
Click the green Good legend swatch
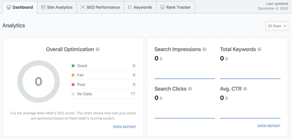[x=73, y=66]
